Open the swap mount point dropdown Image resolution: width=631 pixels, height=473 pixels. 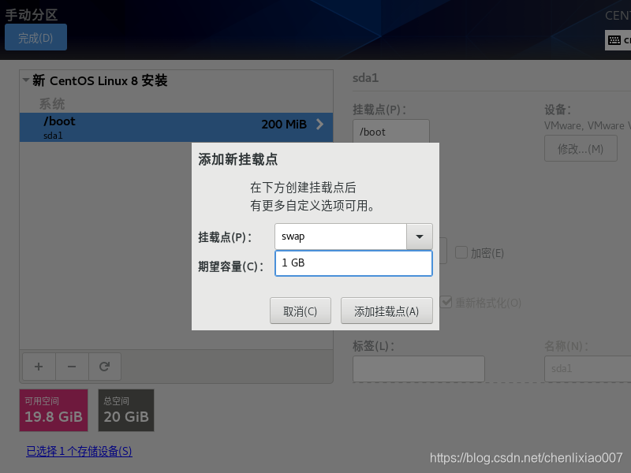tap(419, 236)
